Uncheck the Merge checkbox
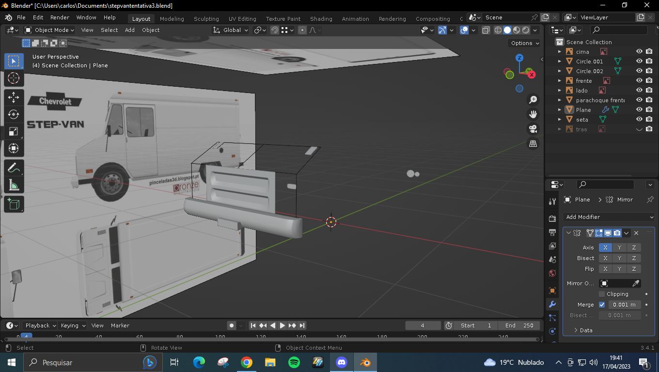This screenshot has height=372, width=659. (x=602, y=305)
